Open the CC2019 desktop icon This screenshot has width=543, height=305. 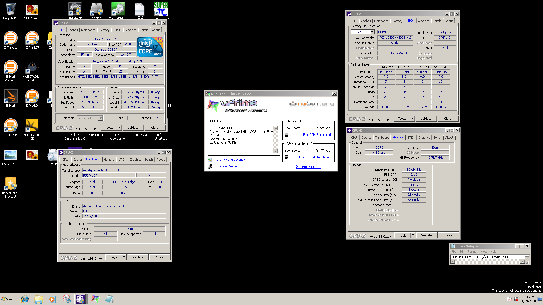[x=32, y=157]
